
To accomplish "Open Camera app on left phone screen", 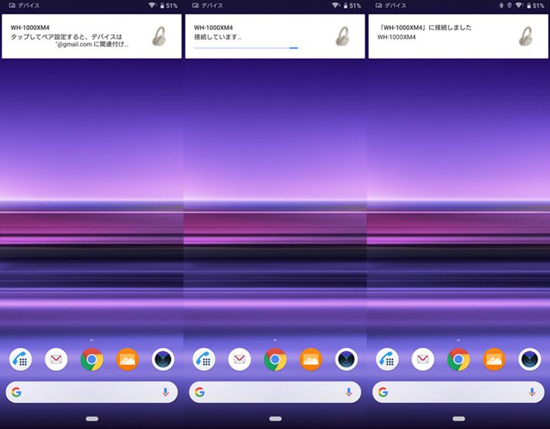I will click(163, 359).
